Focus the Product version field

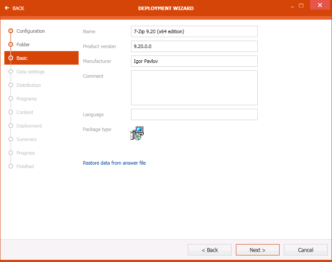[x=194, y=46]
